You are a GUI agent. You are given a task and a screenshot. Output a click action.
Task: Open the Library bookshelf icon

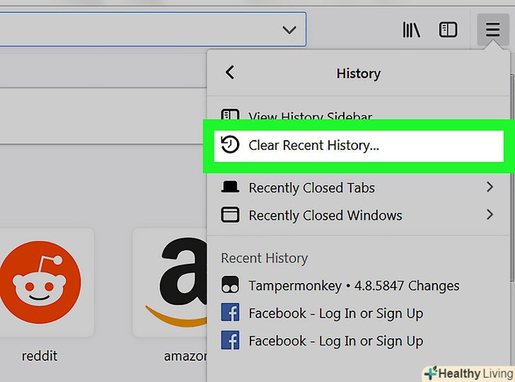pyautogui.click(x=412, y=30)
